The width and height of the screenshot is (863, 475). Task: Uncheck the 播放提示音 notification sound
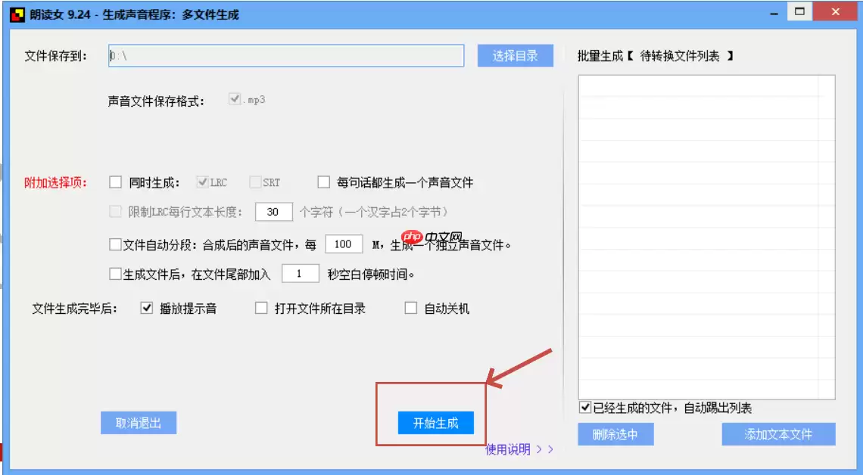tap(145, 308)
